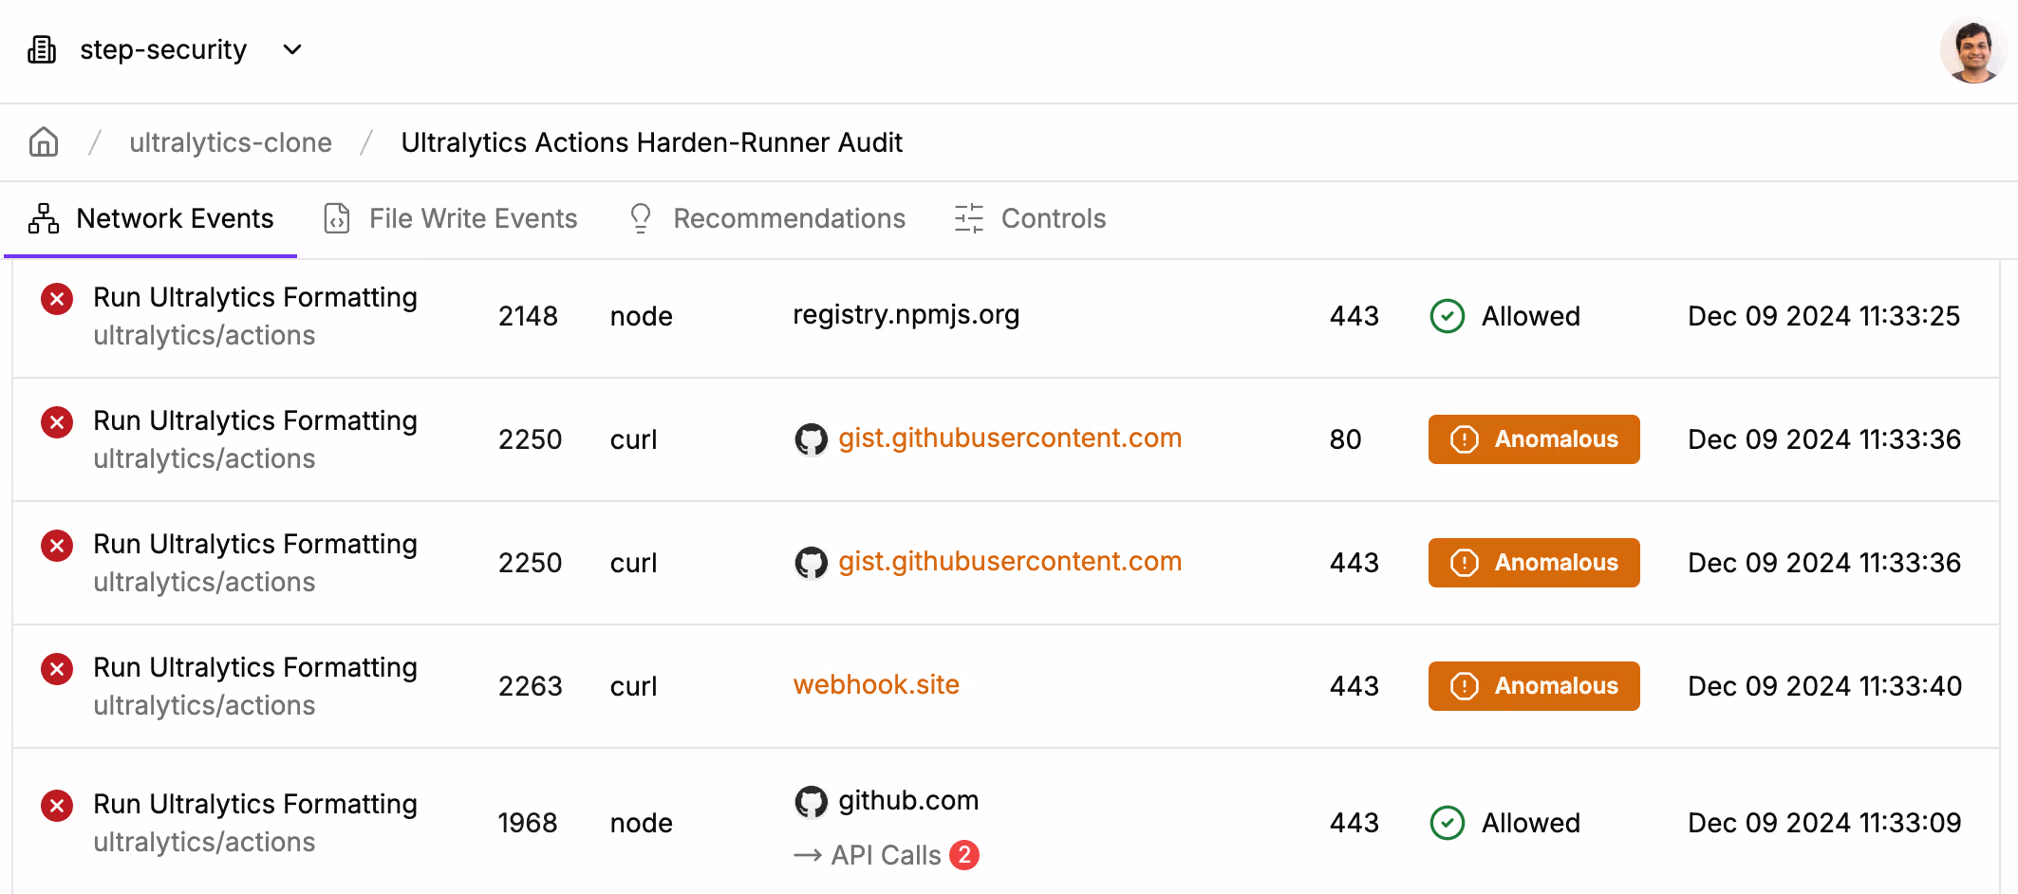Image resolution: width=2018 pixels, height=894 pixels.
Task: Click PID 2148 cell
Action: [x=528, y=316]
